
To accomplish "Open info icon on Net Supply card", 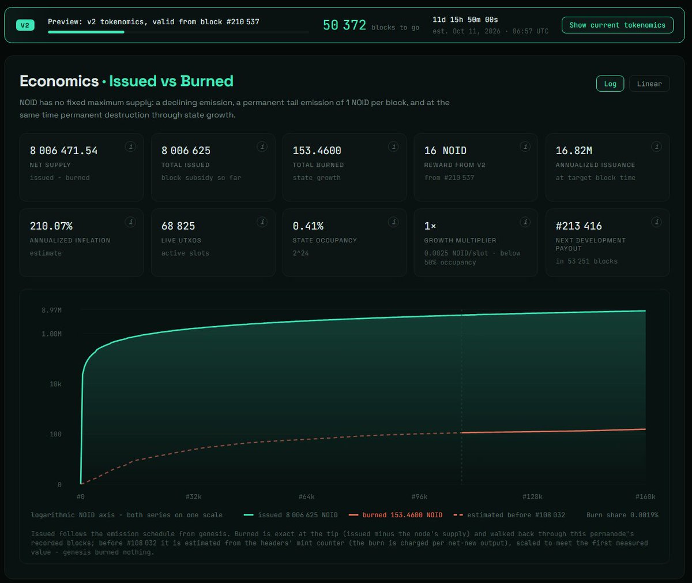I will 130,147.
